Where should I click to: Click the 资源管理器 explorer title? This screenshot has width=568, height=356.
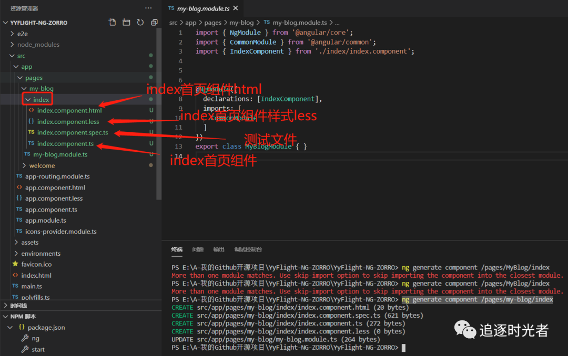click(24, 8)
